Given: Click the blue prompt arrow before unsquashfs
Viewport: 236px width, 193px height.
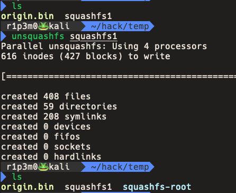Looking at the screenshot, I should [x=3, y=36].
